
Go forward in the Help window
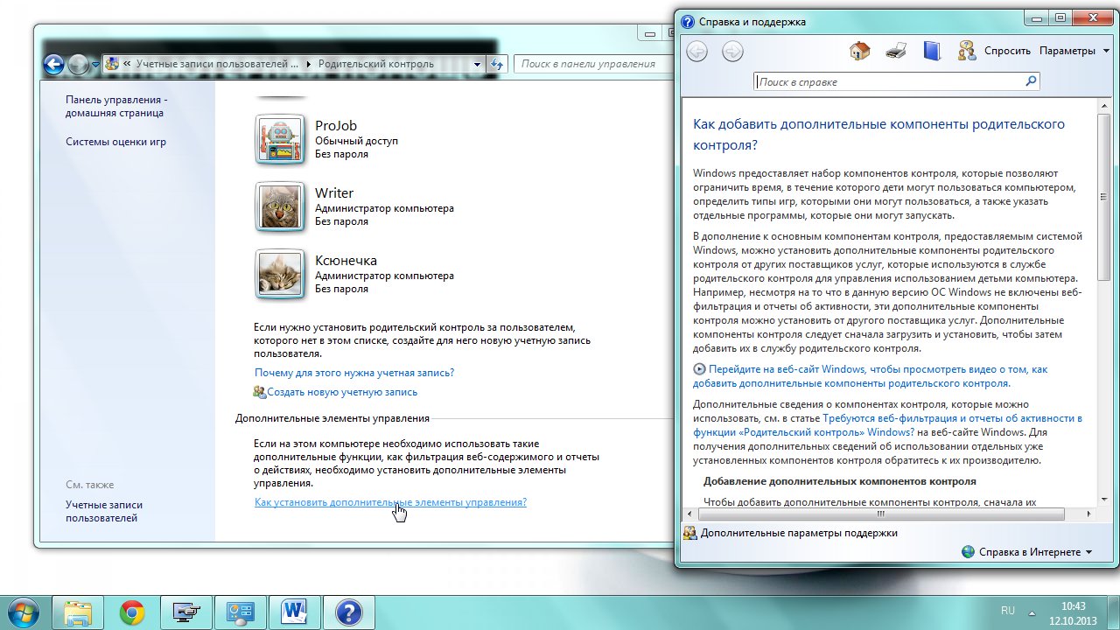[732, 52]
